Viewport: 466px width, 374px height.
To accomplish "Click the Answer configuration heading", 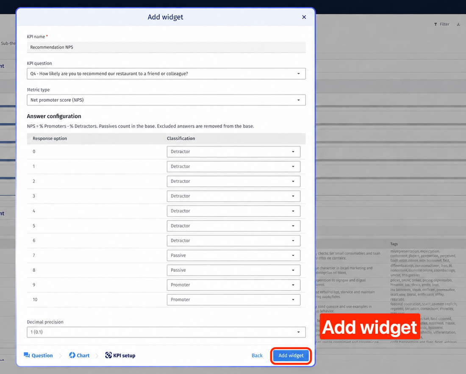I will click(x=54, y=116).
